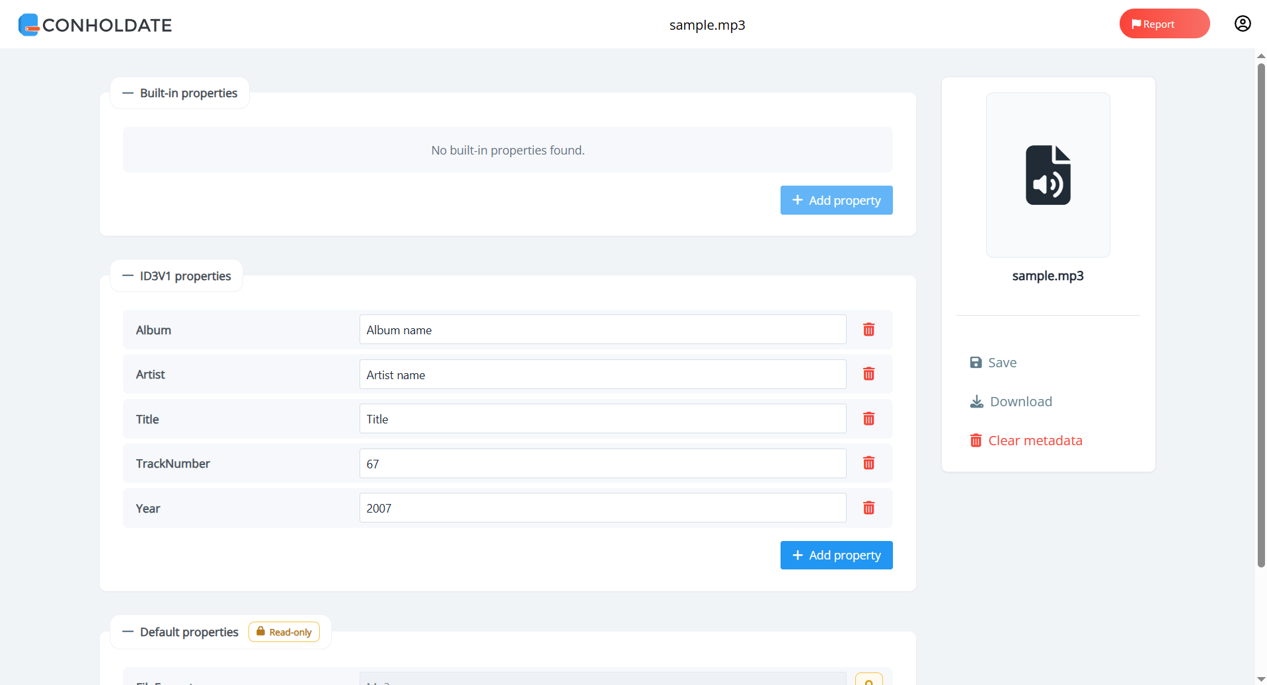Screen dimensions: 1267x685
Task: Click the Artist label
Action: [x=150, y=375]
